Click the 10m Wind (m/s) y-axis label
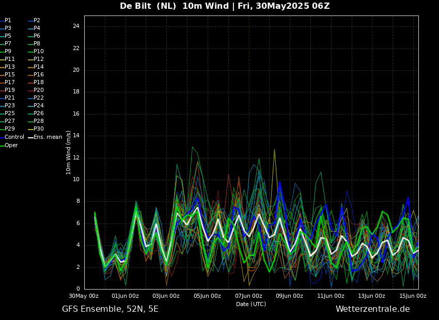Screen dimensions: 439x320 [69, 152]
